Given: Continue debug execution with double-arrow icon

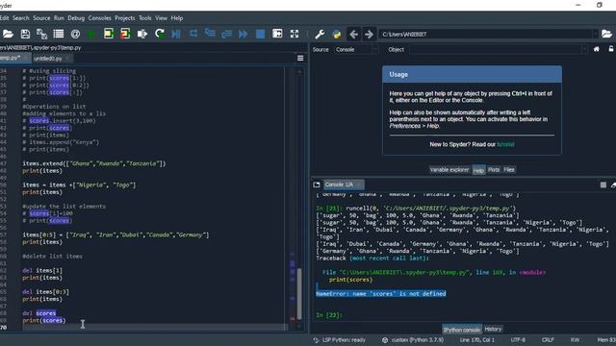Looking at the screenshot, I should (x=244, y=35).
